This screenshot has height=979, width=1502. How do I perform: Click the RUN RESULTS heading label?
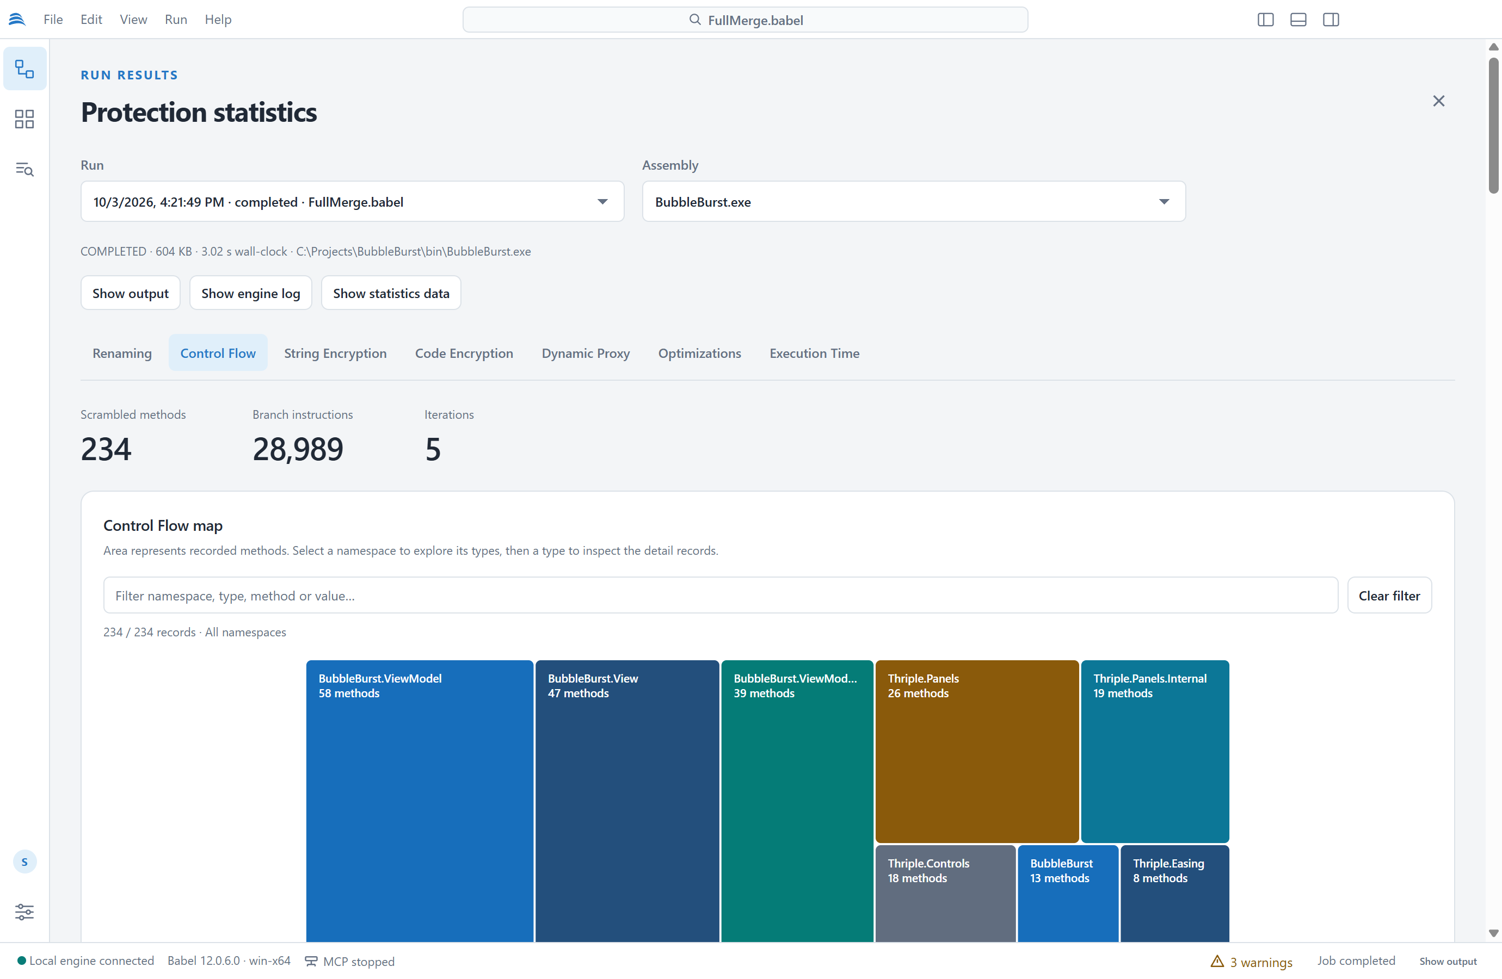[x=130, y=75]
